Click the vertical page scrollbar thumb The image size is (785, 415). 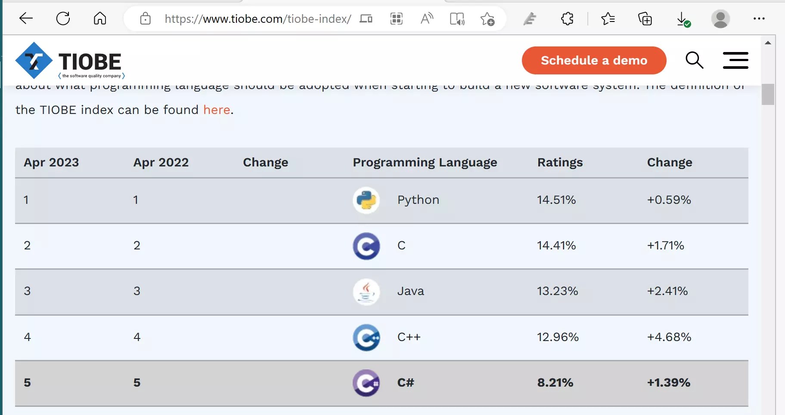click(x=769, y=94)
